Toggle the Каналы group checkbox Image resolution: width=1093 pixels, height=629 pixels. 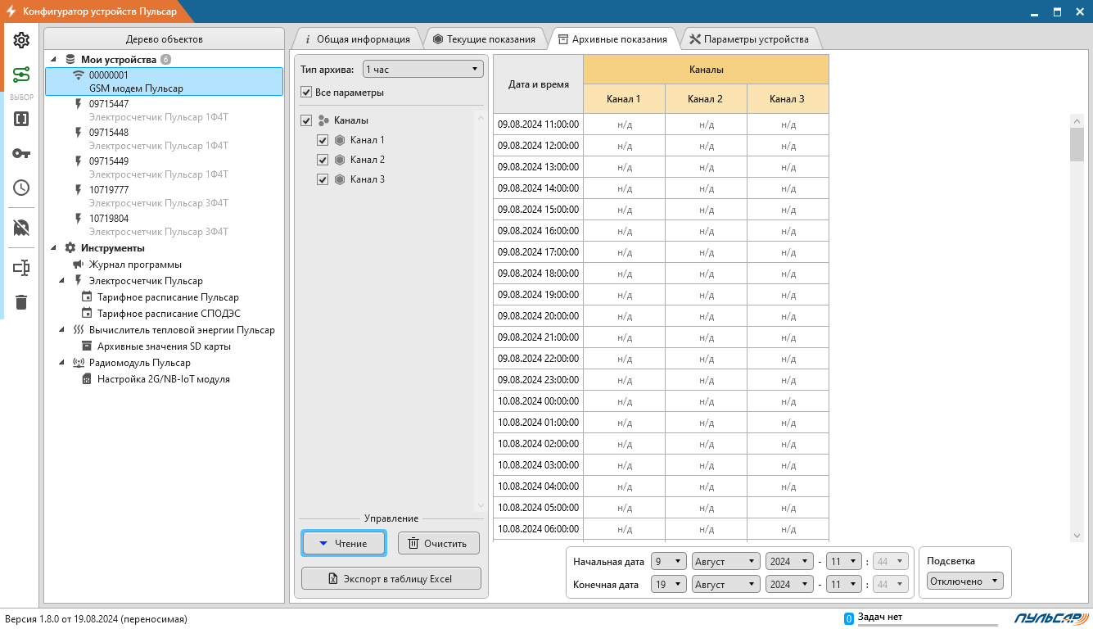[x=306, y=120]
